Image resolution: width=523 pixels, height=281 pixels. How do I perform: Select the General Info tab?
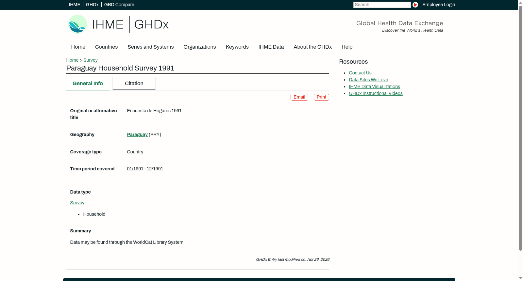(x=88, y=84)
